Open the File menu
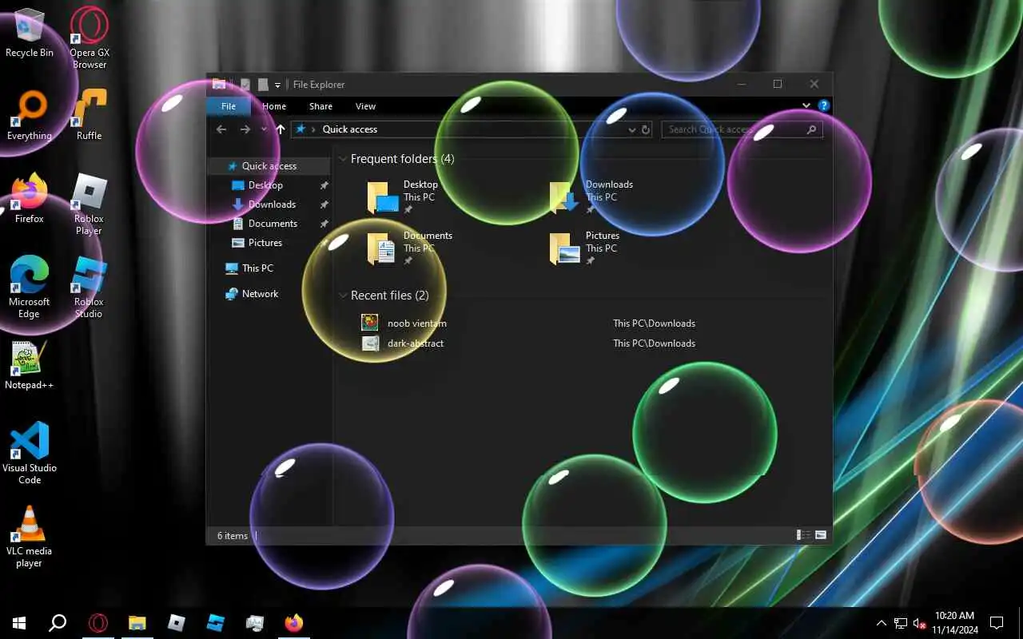 pyautogui.click(x=229, y=106)
